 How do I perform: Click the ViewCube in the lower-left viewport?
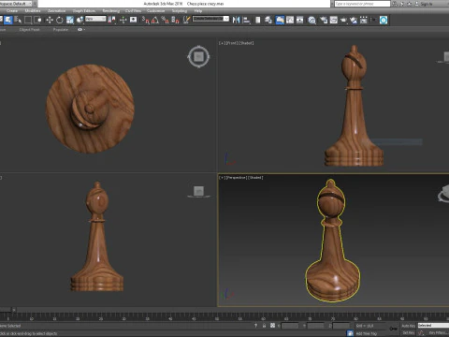198,191
